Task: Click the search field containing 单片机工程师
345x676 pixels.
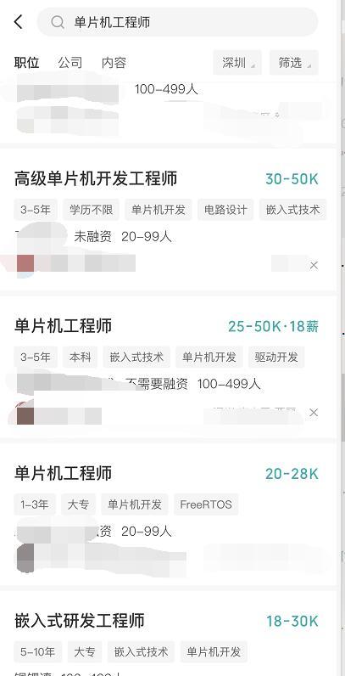Action: click(177, 22)
